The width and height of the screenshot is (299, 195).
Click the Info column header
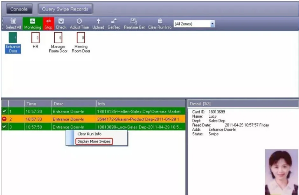point(141,104)
